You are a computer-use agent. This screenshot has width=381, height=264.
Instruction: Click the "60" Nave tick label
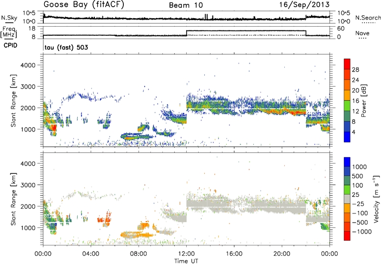click(341, 29)
